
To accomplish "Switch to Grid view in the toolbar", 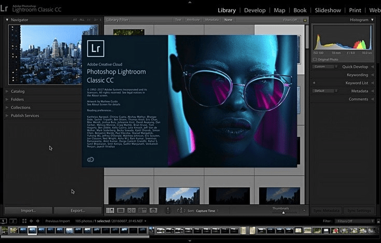I will point(110,210).
